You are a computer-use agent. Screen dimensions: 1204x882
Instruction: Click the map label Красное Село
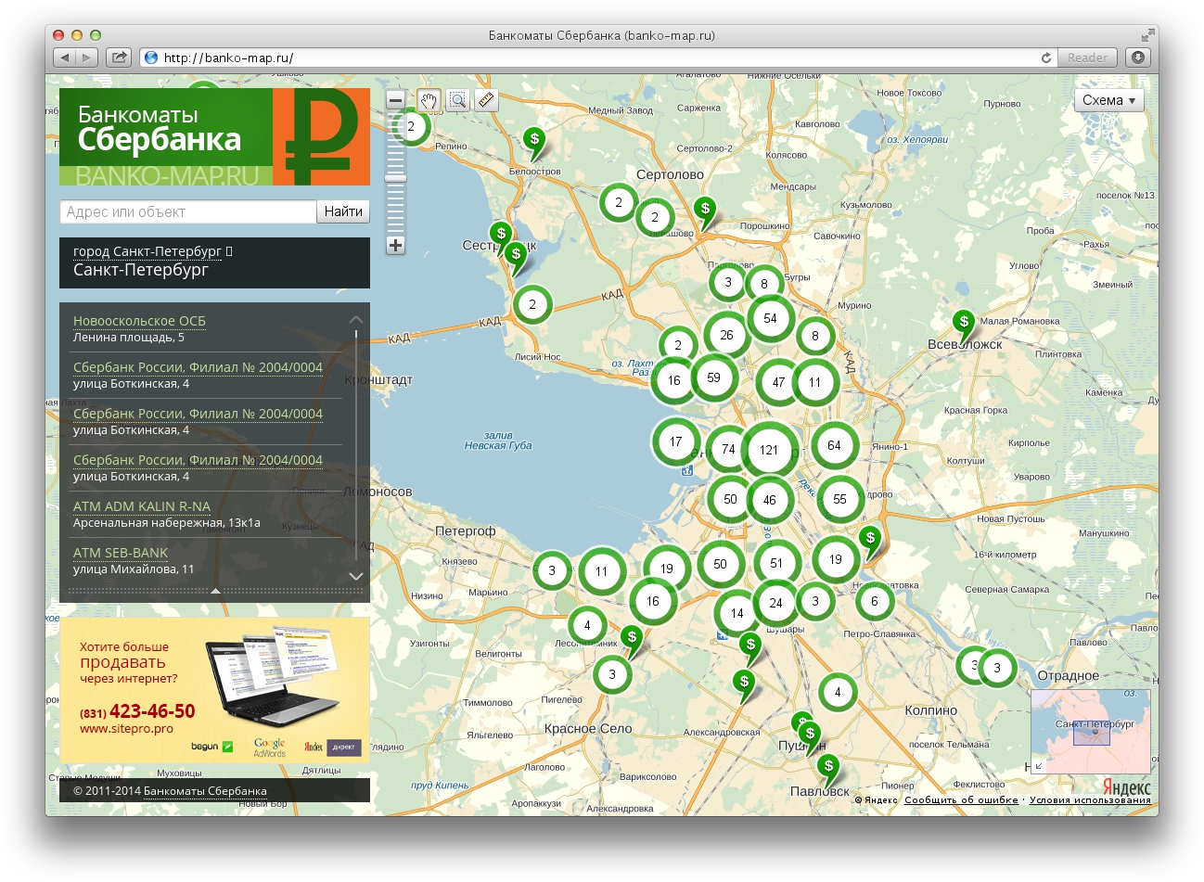point(588,729)
